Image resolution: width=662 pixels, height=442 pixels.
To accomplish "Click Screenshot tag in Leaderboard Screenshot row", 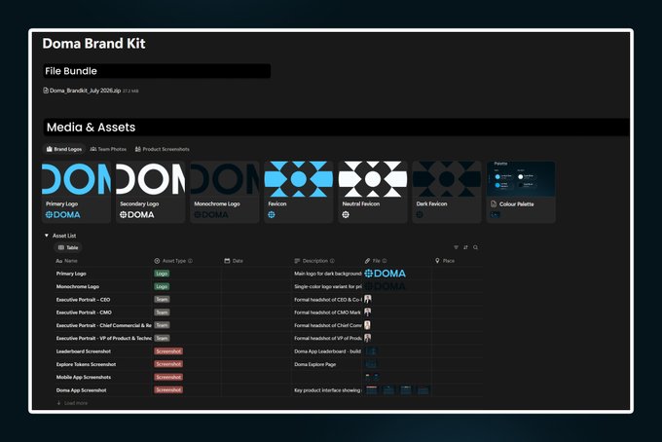I will (168, 351).
